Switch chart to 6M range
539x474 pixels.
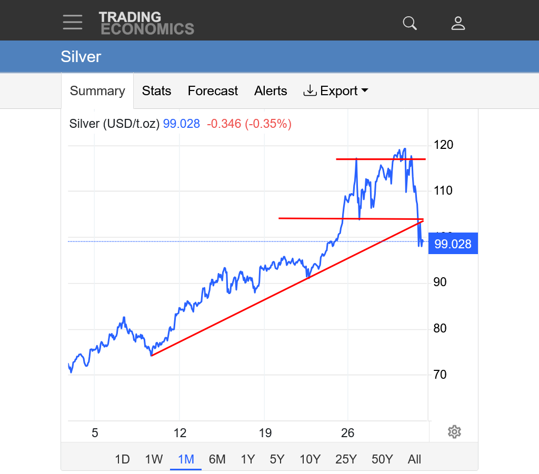pos(217,459)
